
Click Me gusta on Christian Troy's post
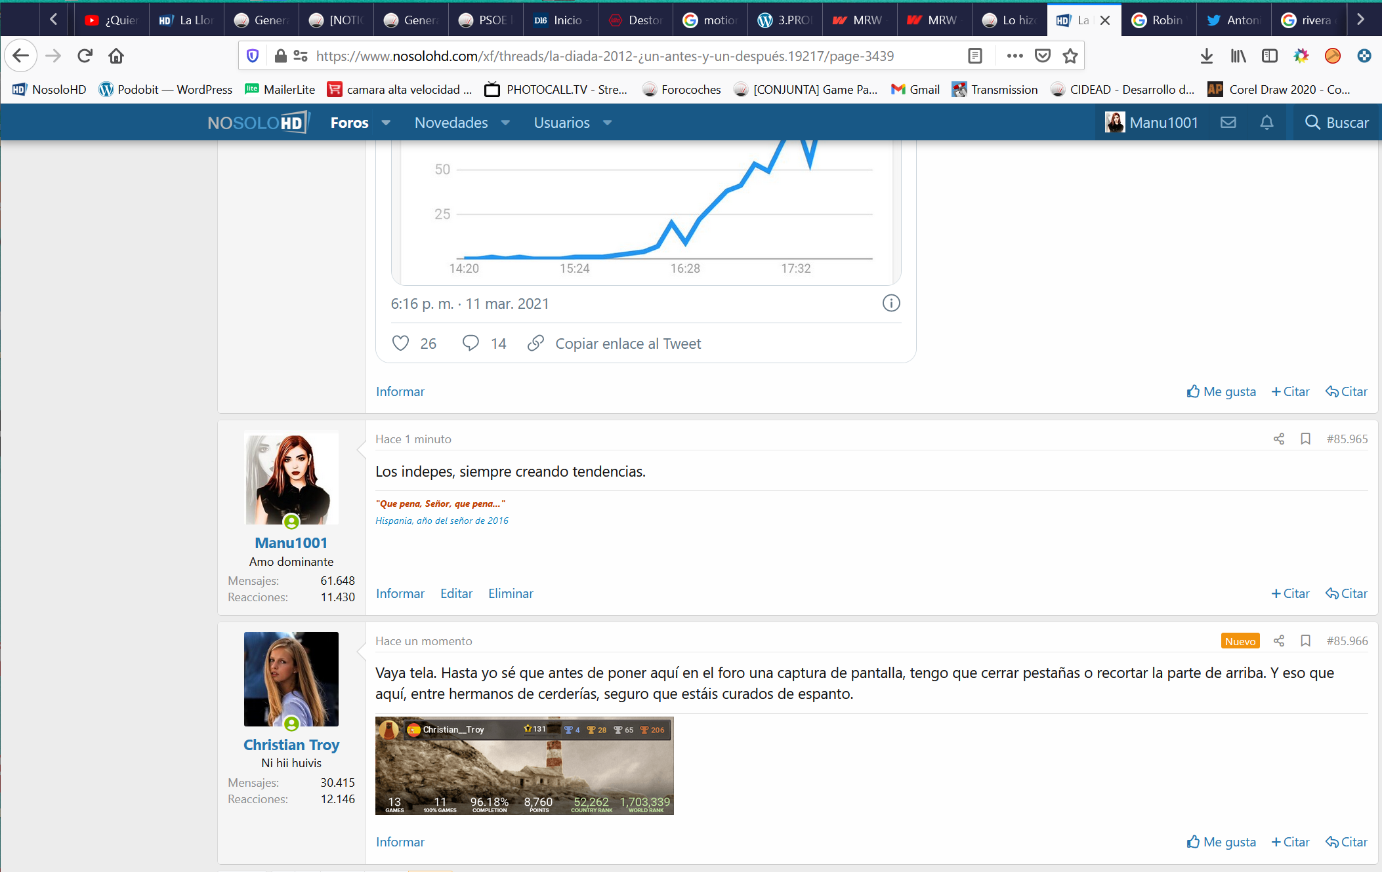tap(1221, 842)
